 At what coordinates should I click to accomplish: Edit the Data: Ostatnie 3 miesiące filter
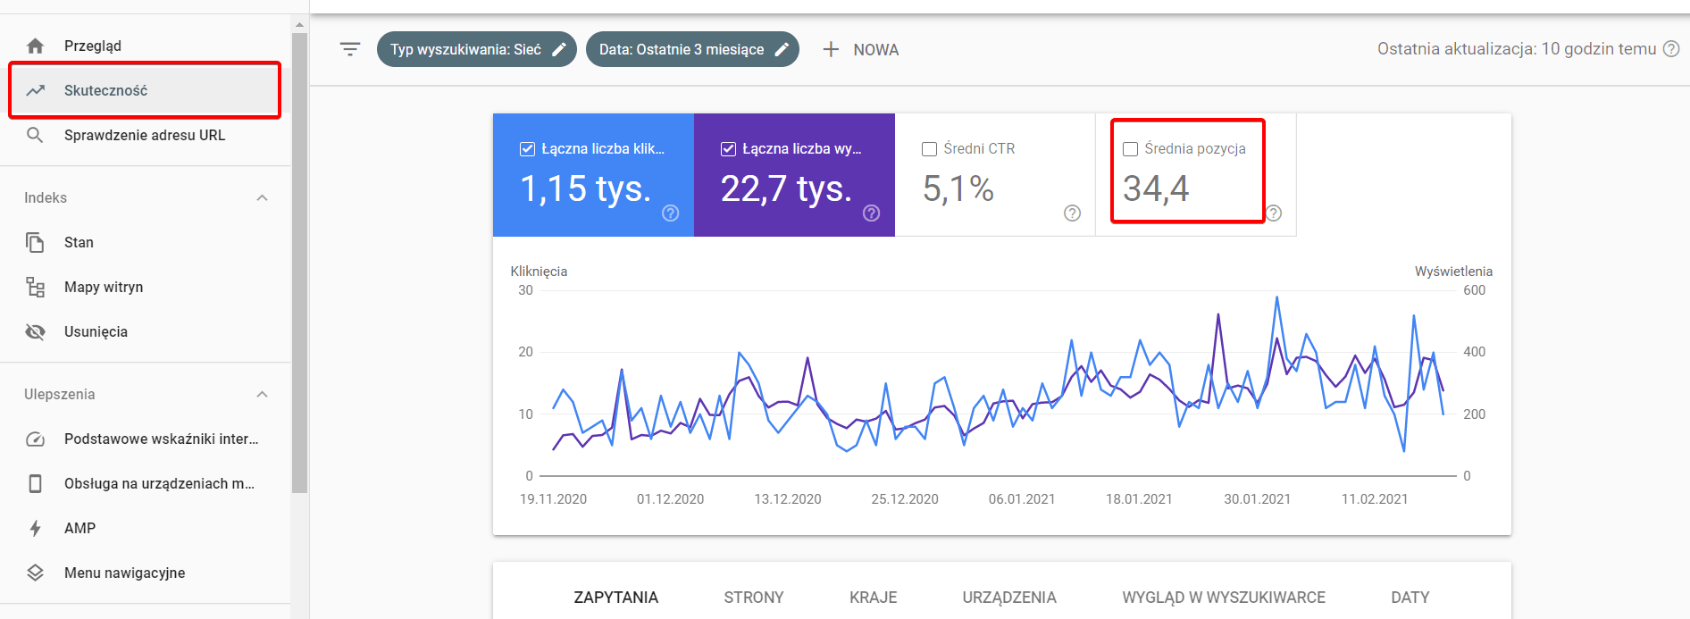click(692, 49)
